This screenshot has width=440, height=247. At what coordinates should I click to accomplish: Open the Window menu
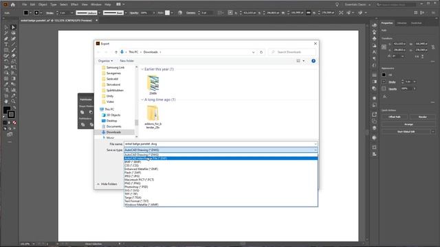coord(96,5)
